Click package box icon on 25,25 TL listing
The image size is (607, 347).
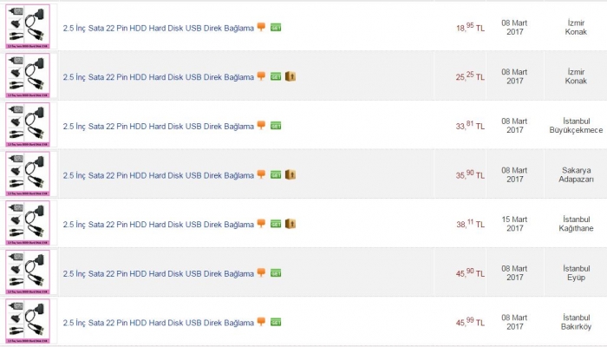pyautogui.click(x=290, y=76)
